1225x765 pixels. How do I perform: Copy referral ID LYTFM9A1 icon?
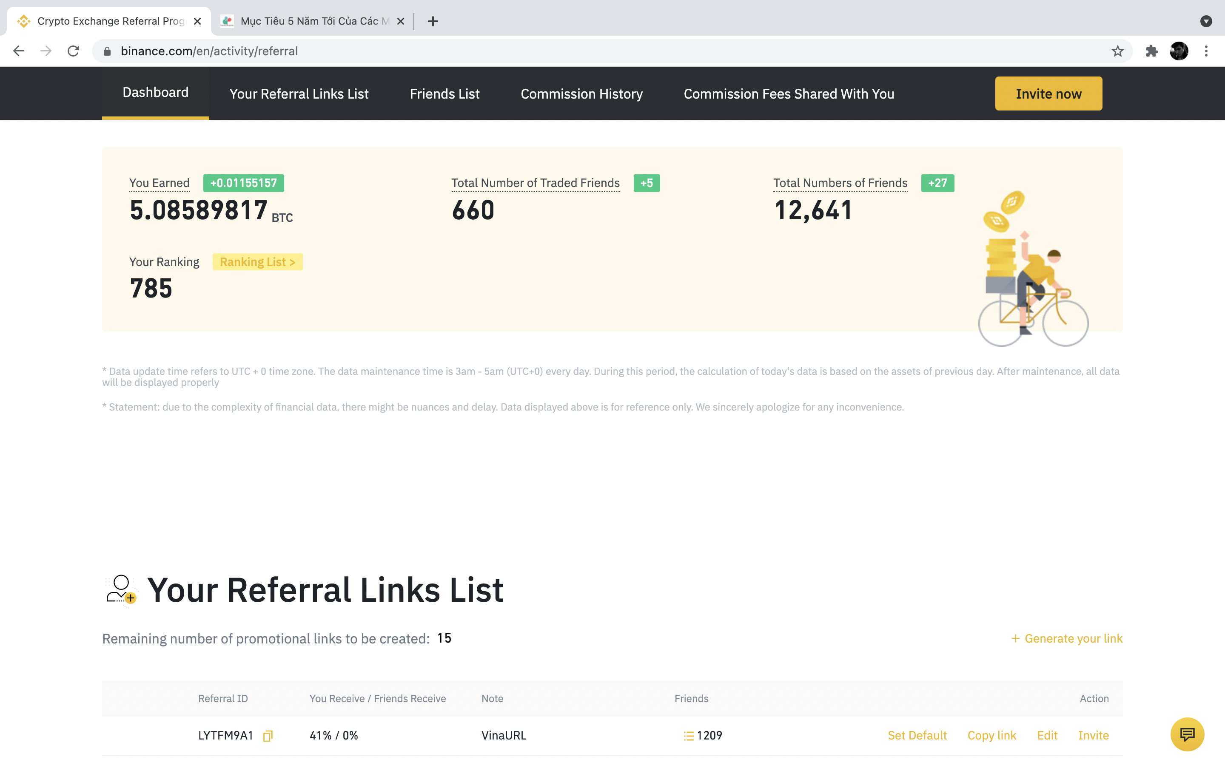(x=268, y=736)
